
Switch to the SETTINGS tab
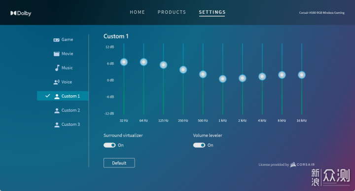[212, 12]
